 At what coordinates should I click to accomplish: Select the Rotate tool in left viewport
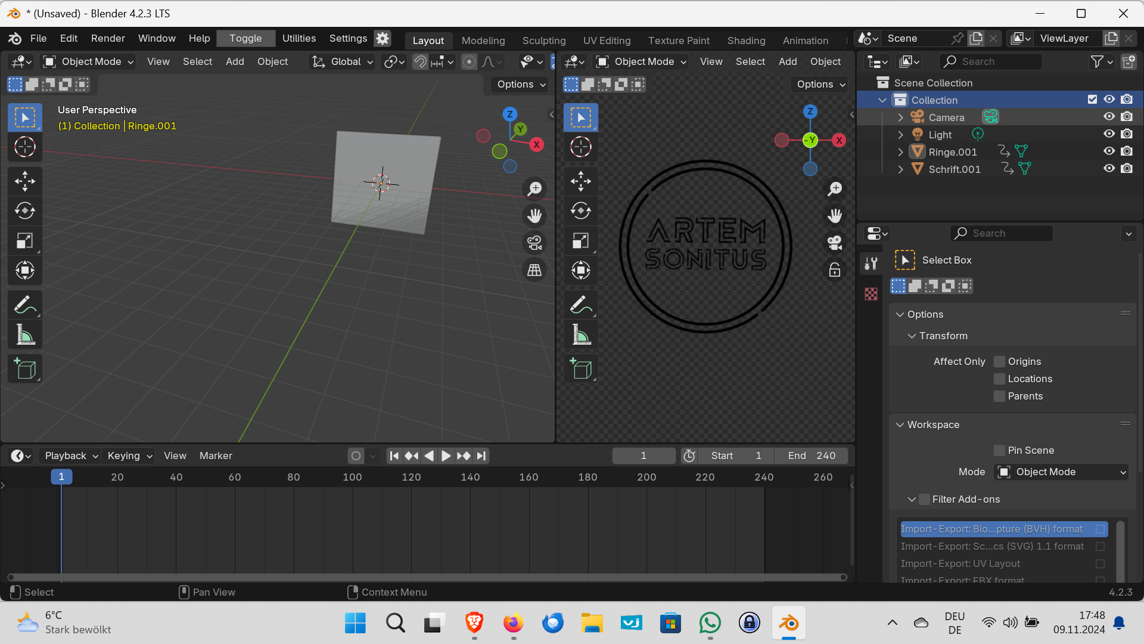(24, 211)
